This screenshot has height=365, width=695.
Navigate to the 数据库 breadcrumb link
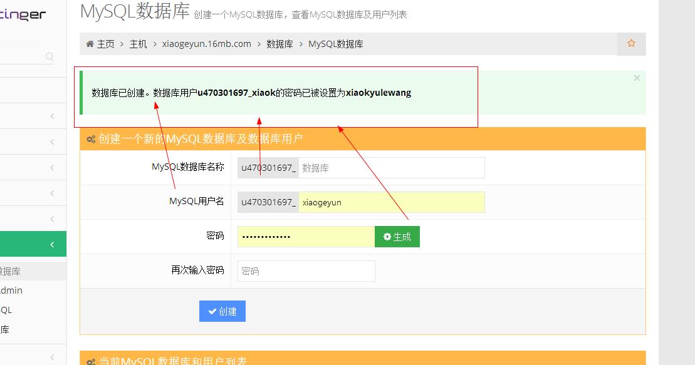(280, 44)
